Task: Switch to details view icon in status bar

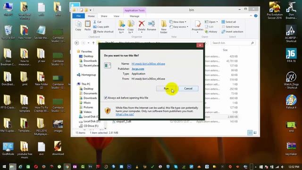Action: coord(250,133)
